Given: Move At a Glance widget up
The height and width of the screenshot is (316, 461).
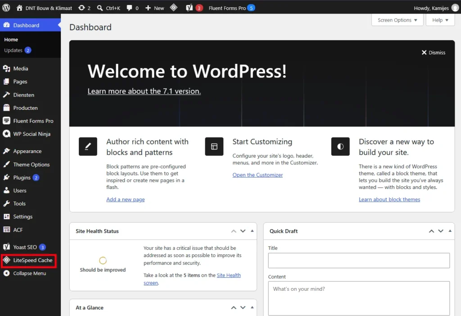Looking at the screenshot, I should [x=234, y=307].
